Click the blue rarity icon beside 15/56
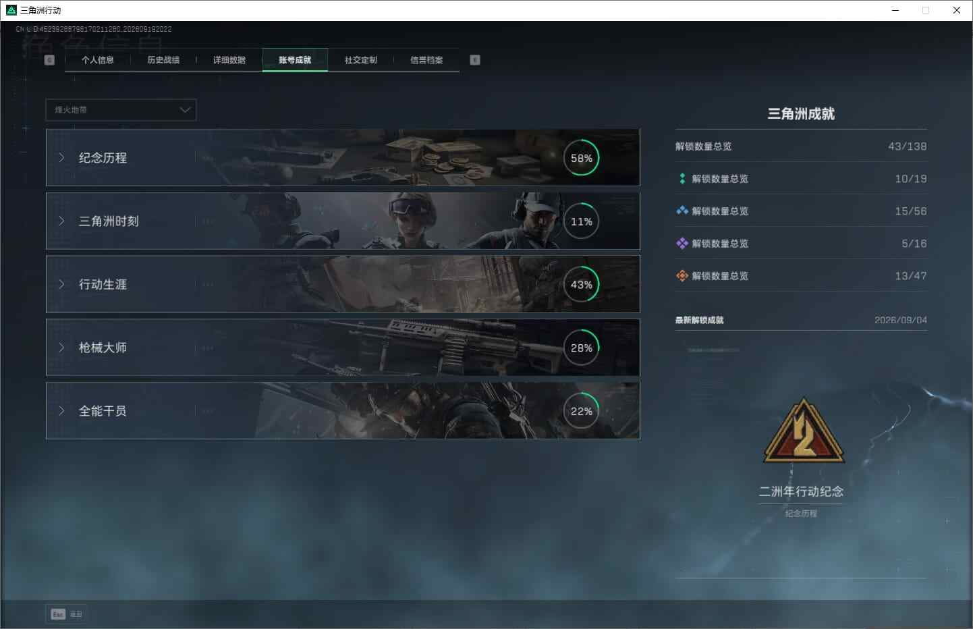The width and height of the screenshot is (973, 629). pos(682,211)
